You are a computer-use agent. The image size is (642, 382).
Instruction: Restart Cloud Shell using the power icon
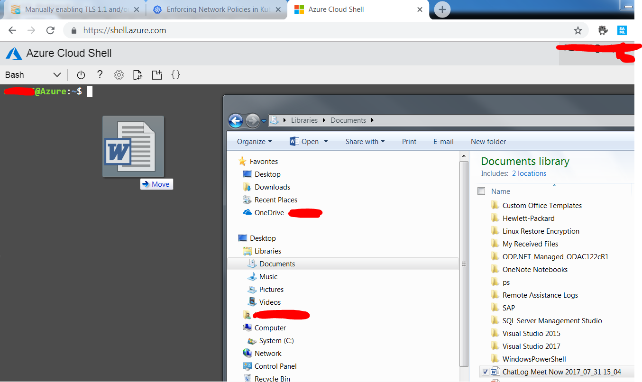81,74
